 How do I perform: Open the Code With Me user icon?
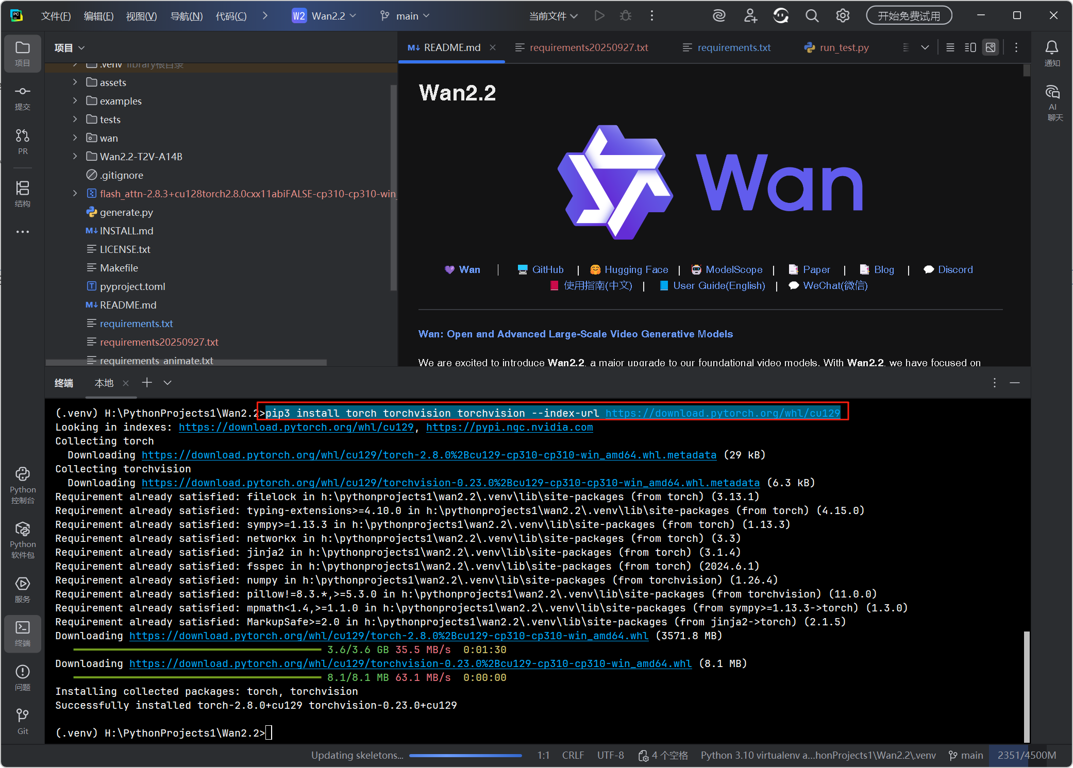pyautogui.click(x=750, y=15)
